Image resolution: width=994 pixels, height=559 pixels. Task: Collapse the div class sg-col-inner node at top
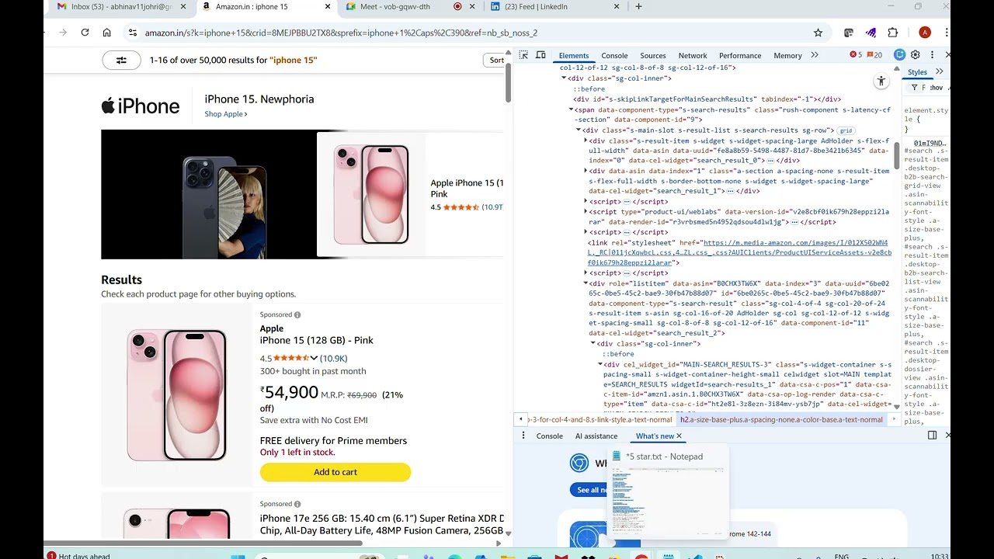pyautogui.click(x=565, y=78)
